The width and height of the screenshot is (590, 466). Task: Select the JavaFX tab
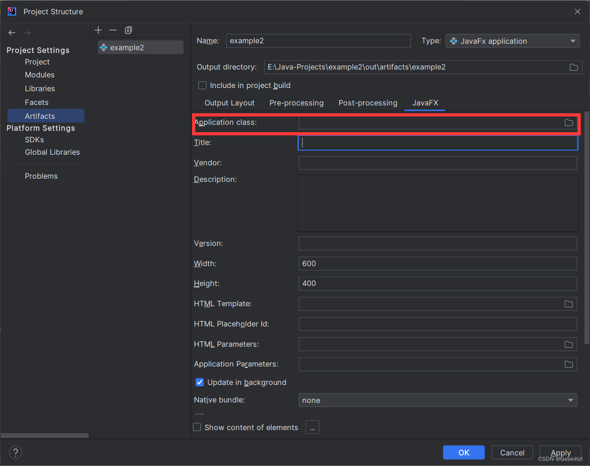425,103
